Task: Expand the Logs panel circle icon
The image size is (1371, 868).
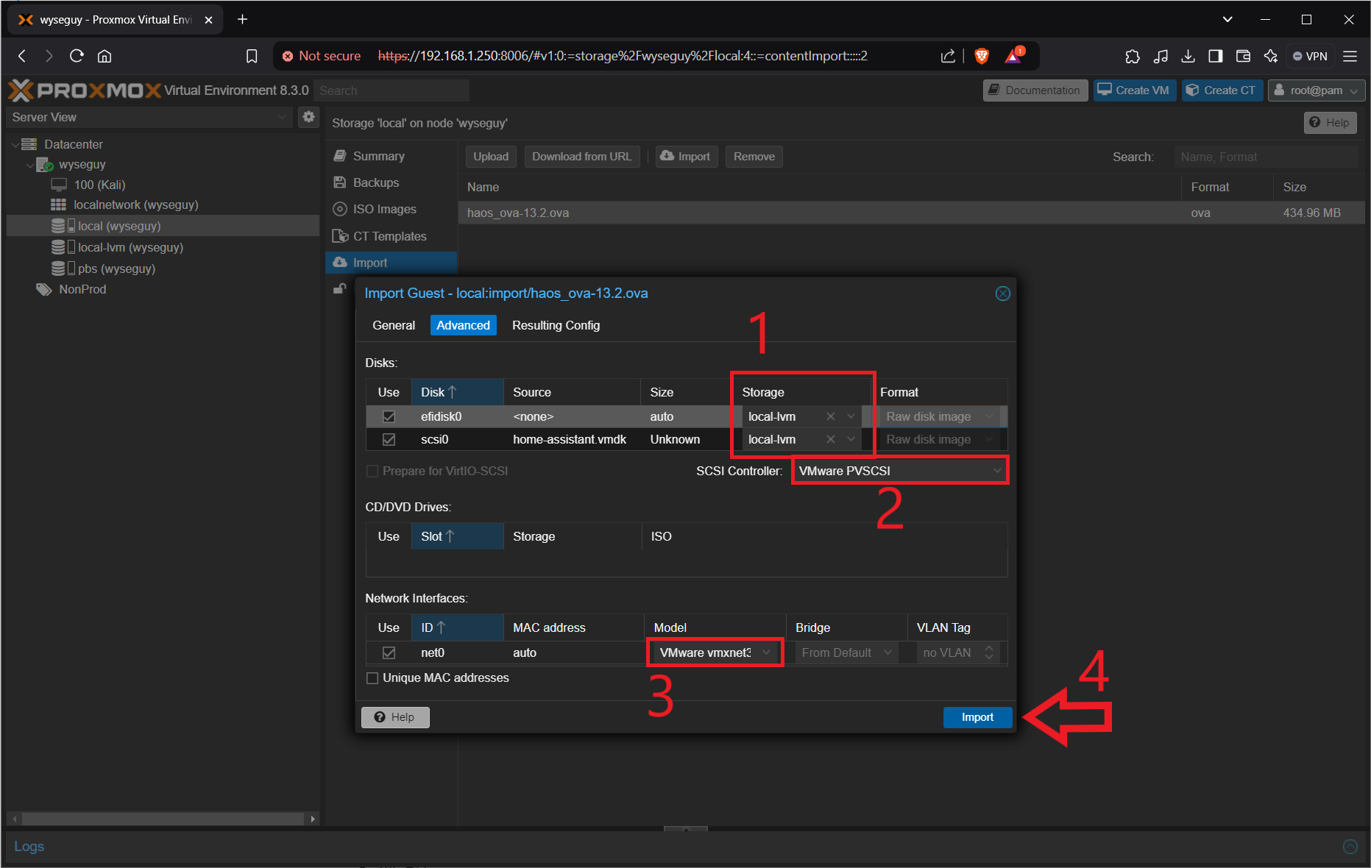Action: pyautogui.click(x=1350, y=846)
